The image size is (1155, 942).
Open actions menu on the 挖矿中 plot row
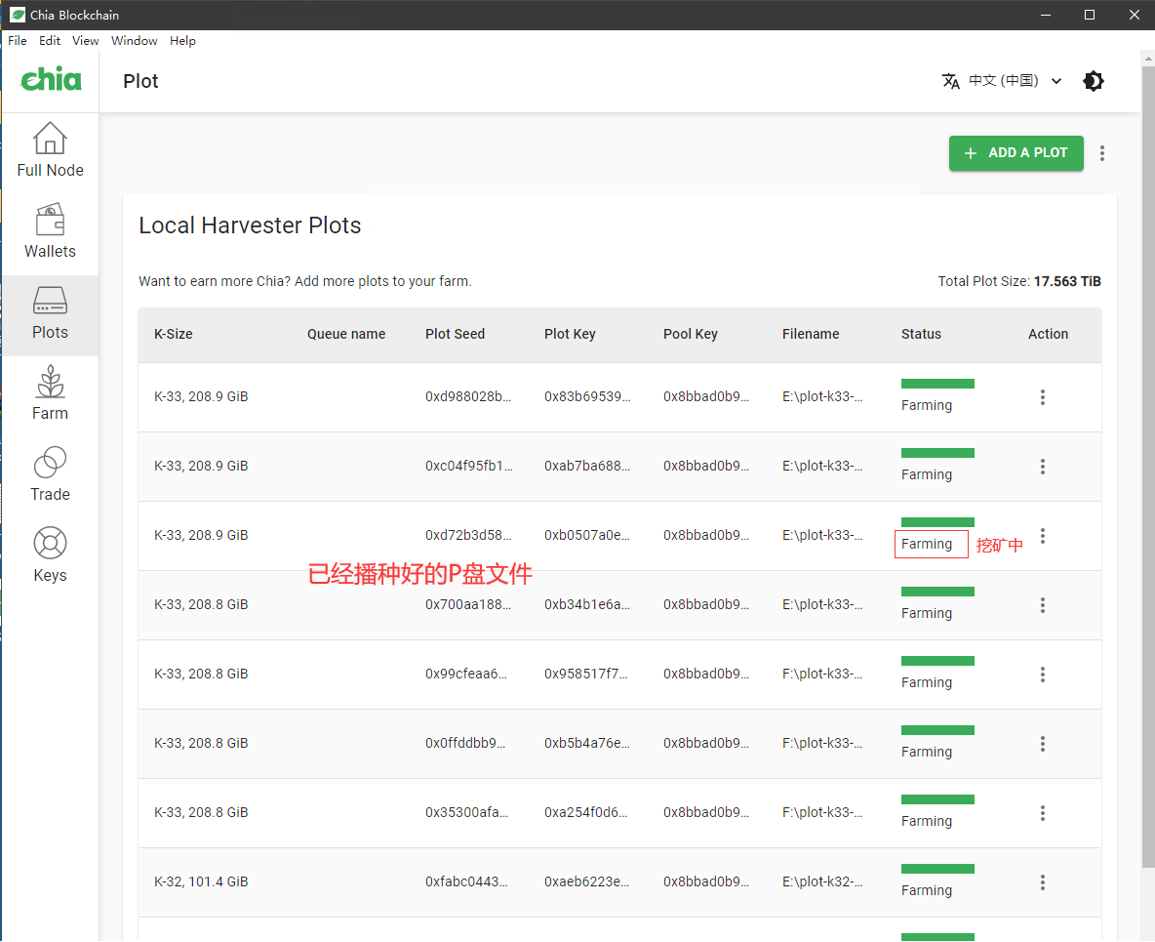coord(1042,536)
